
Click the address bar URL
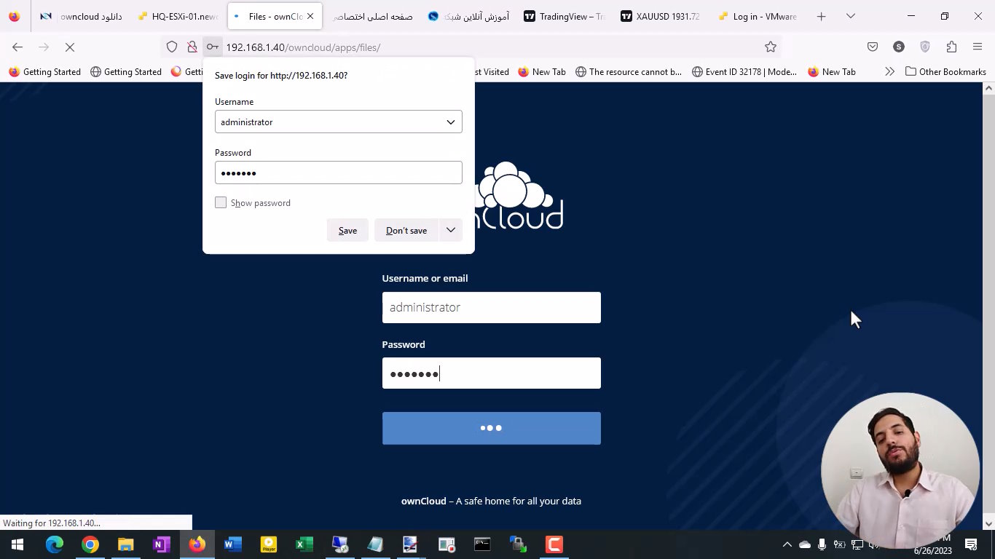pyautogui.click(x=303, y=47)
